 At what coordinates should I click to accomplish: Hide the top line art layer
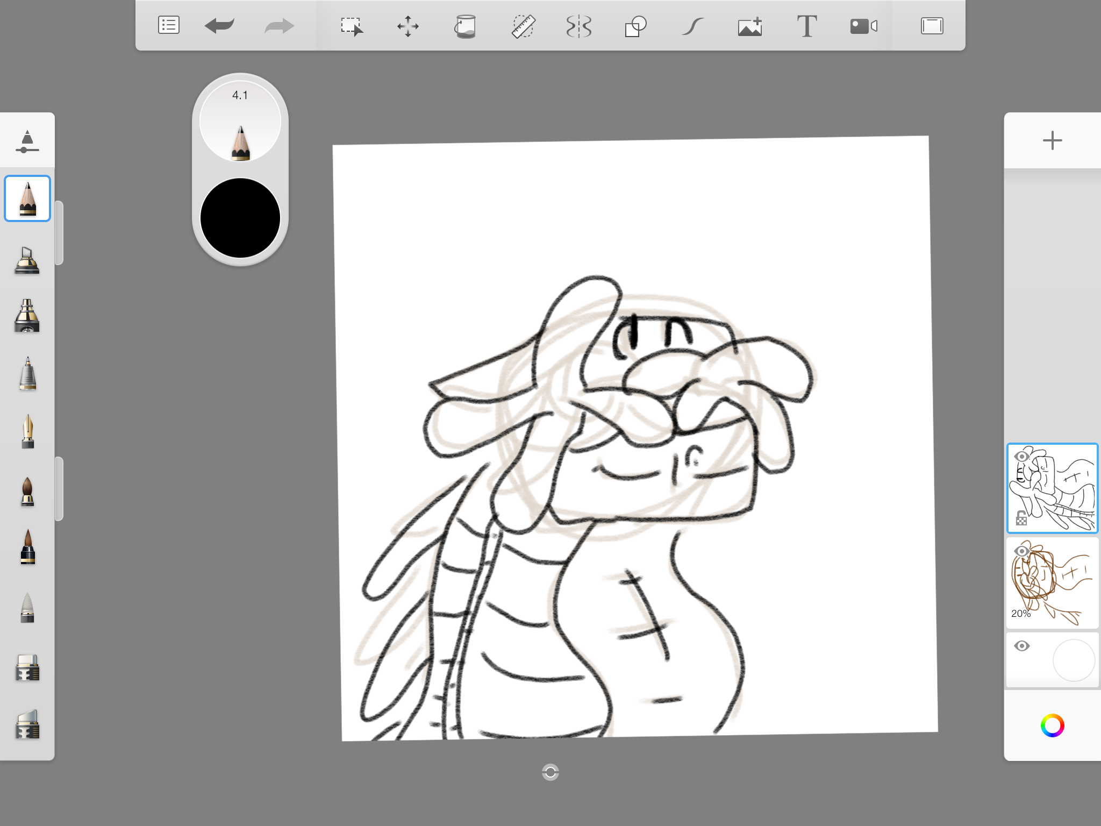[x=1021, y=457]
